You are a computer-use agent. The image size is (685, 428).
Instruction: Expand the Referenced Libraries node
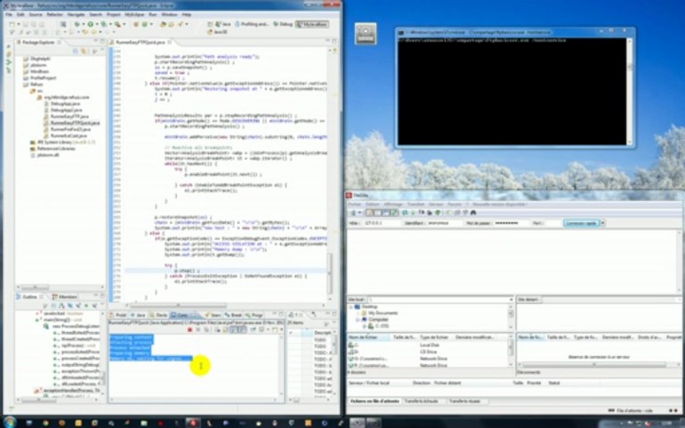tap(27, 149)
